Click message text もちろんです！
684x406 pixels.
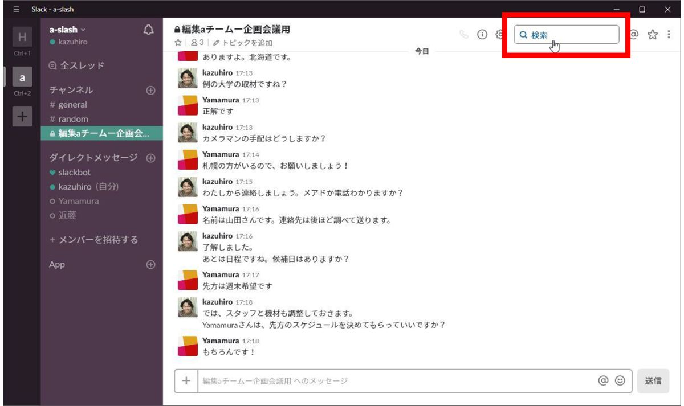click(x=229, y=352)
